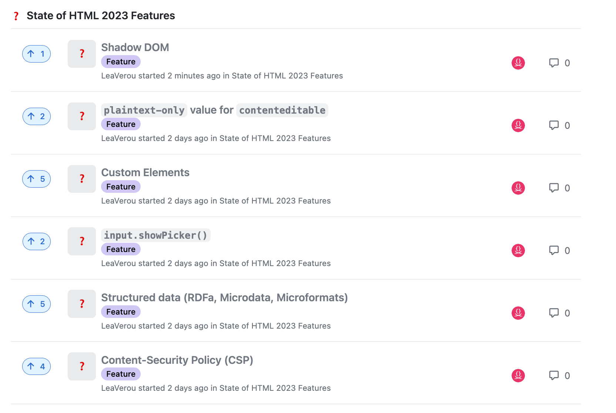Open the comments icon on Shadow DOM discussion
Screen dimensions: 616x413
554,63
